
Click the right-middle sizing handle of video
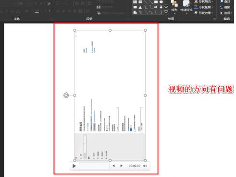pos(145,95)
